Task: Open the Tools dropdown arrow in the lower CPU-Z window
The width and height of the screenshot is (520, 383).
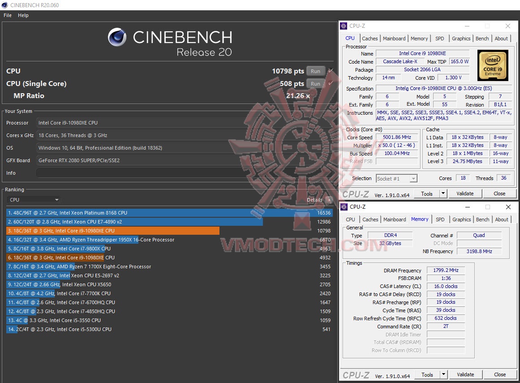Action: click(443, 374)
